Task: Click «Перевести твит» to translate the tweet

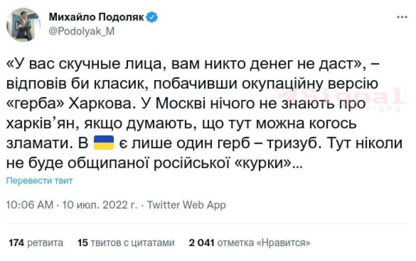Action: click(39, 181)
